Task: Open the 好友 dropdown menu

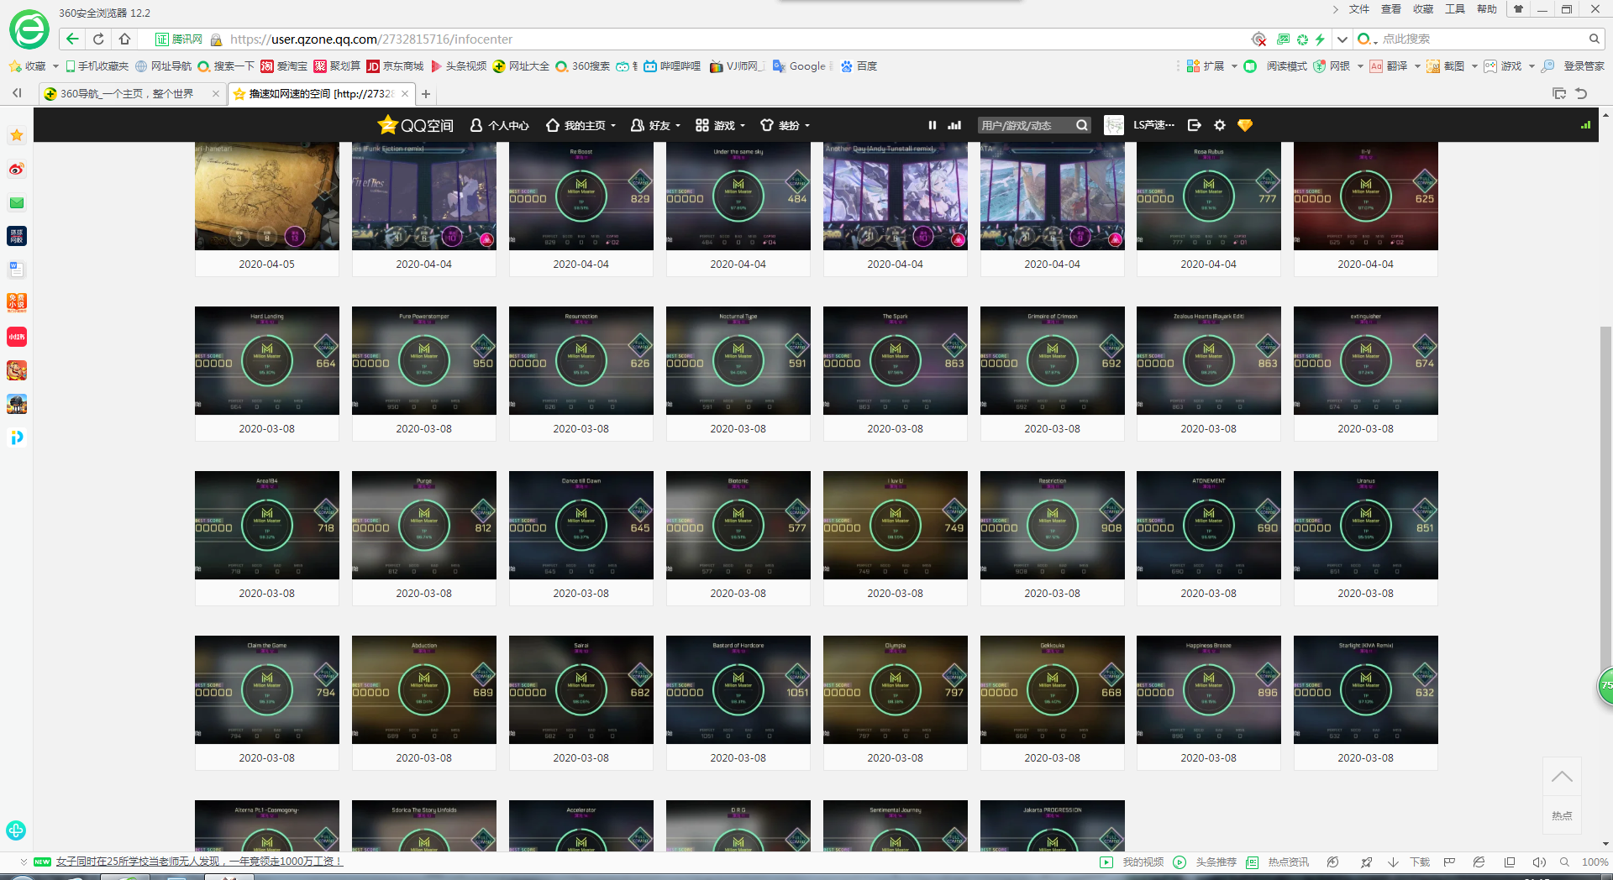Action: tap(655, 125)
